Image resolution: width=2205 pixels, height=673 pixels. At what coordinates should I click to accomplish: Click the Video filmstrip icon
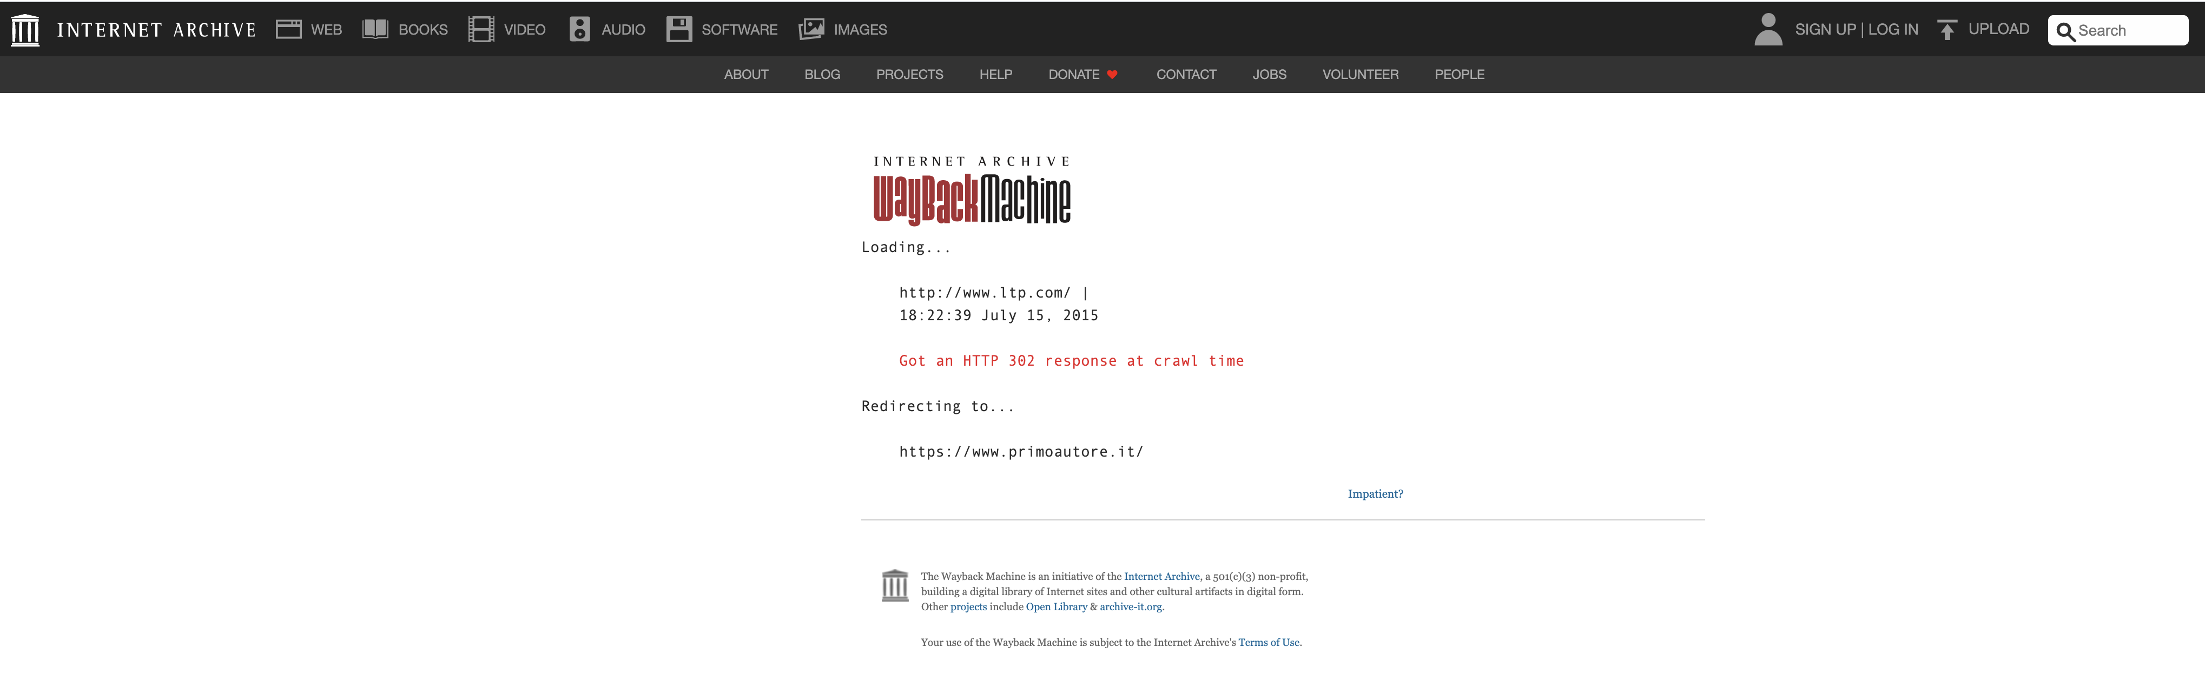[481, 30]
